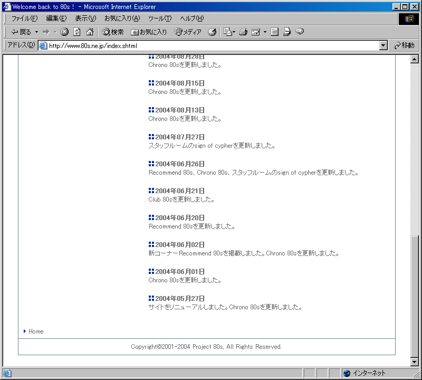Maximize the Internet Explorer window
The height and width of the screenshot is (380, 422).
coord(405,7)
